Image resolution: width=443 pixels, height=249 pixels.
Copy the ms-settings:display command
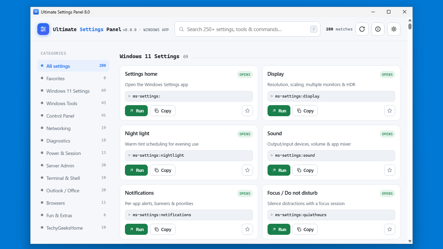tap(305, 111)
